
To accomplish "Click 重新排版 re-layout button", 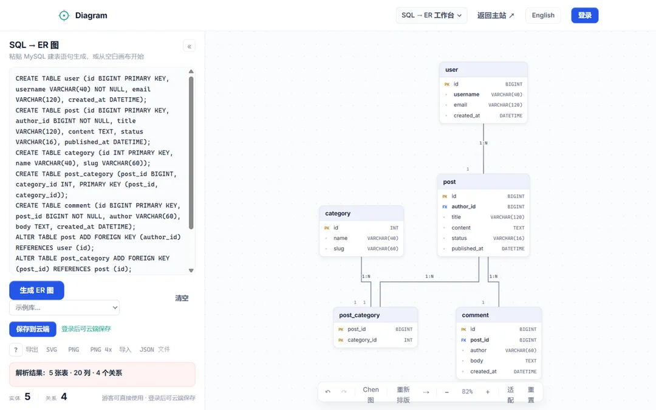I will click(x=403, y=395).
